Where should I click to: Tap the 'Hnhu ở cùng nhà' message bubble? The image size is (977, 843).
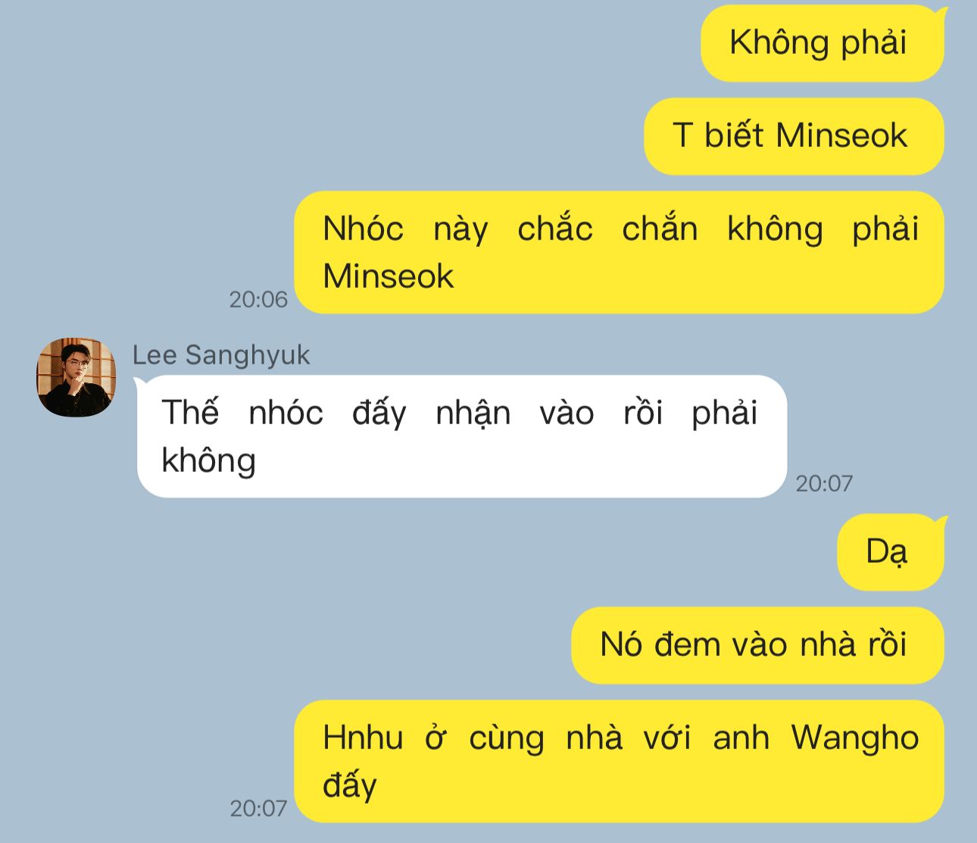(619, 761)
